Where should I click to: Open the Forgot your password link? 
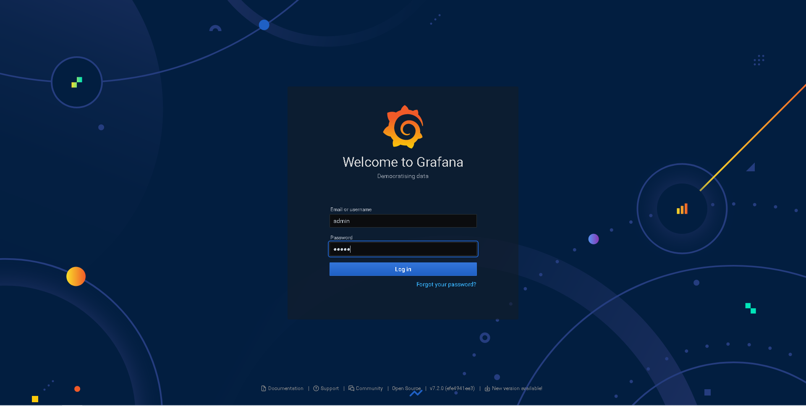coord(446,284)
